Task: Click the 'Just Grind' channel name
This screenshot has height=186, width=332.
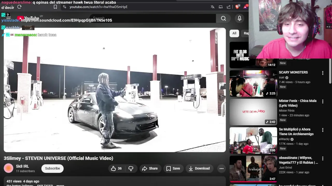Action: [285, 167]
